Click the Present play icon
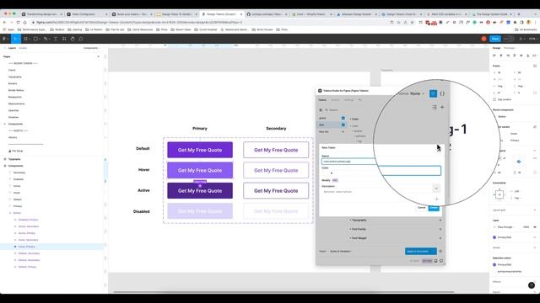The image size is (540, 303). pos(521,39)
